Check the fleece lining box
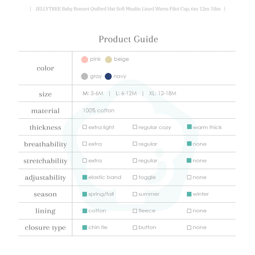 pos(135,211)
